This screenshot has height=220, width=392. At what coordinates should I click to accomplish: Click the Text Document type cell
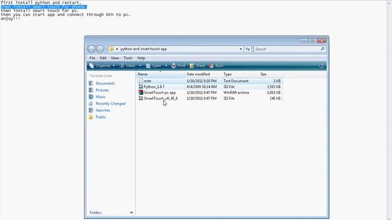tap(236, 81)
